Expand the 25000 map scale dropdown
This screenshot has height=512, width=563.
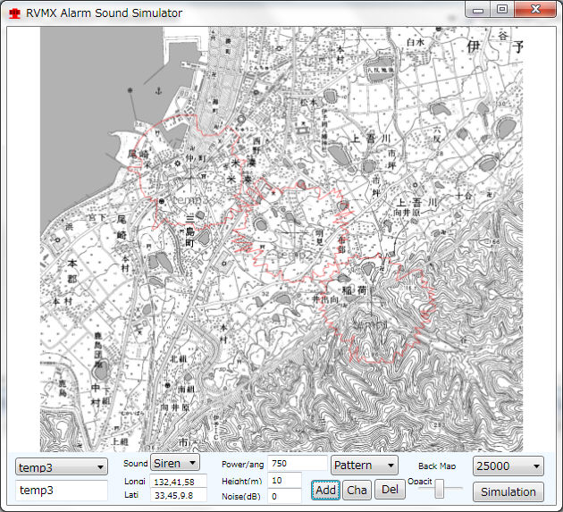(508, 466)
